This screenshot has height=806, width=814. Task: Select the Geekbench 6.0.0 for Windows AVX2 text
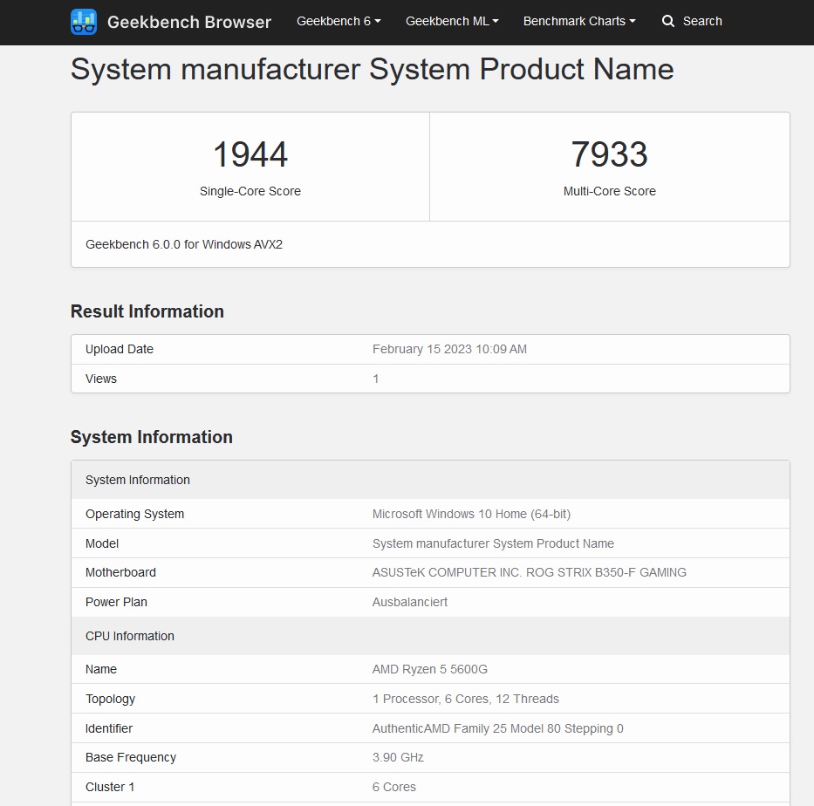(184, 244)
